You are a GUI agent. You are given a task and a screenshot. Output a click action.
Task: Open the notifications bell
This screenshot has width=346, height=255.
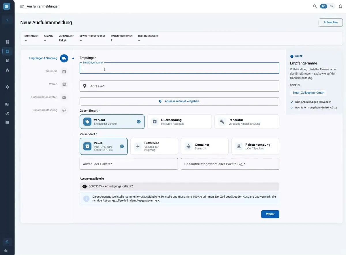(x=340, y=6)
